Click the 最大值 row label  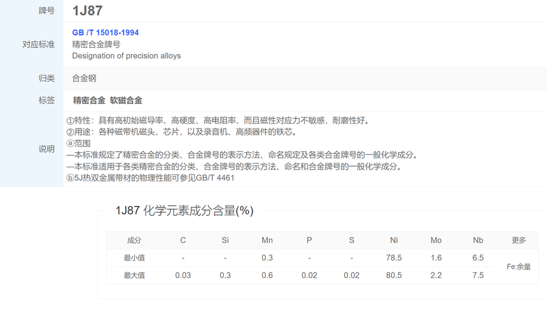click(x=134, y=276)
